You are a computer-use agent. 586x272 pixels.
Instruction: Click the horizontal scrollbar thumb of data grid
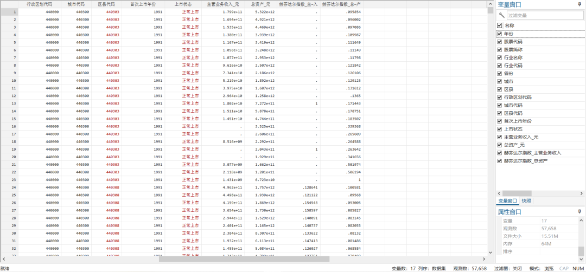[x=244, y=259]
